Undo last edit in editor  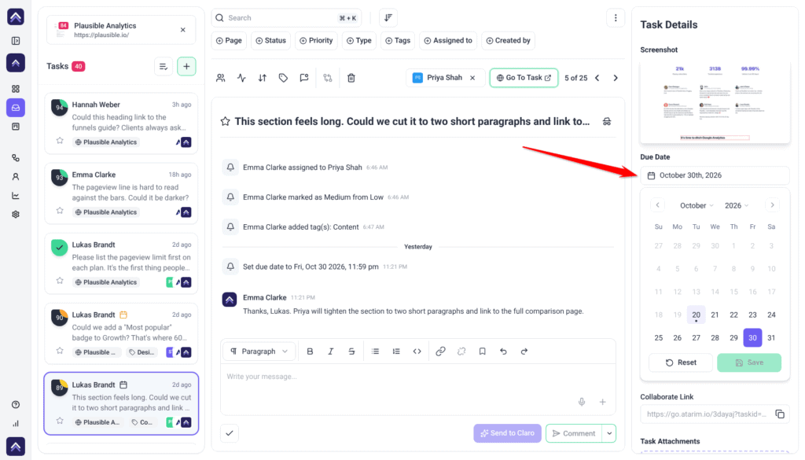(503, 351)
